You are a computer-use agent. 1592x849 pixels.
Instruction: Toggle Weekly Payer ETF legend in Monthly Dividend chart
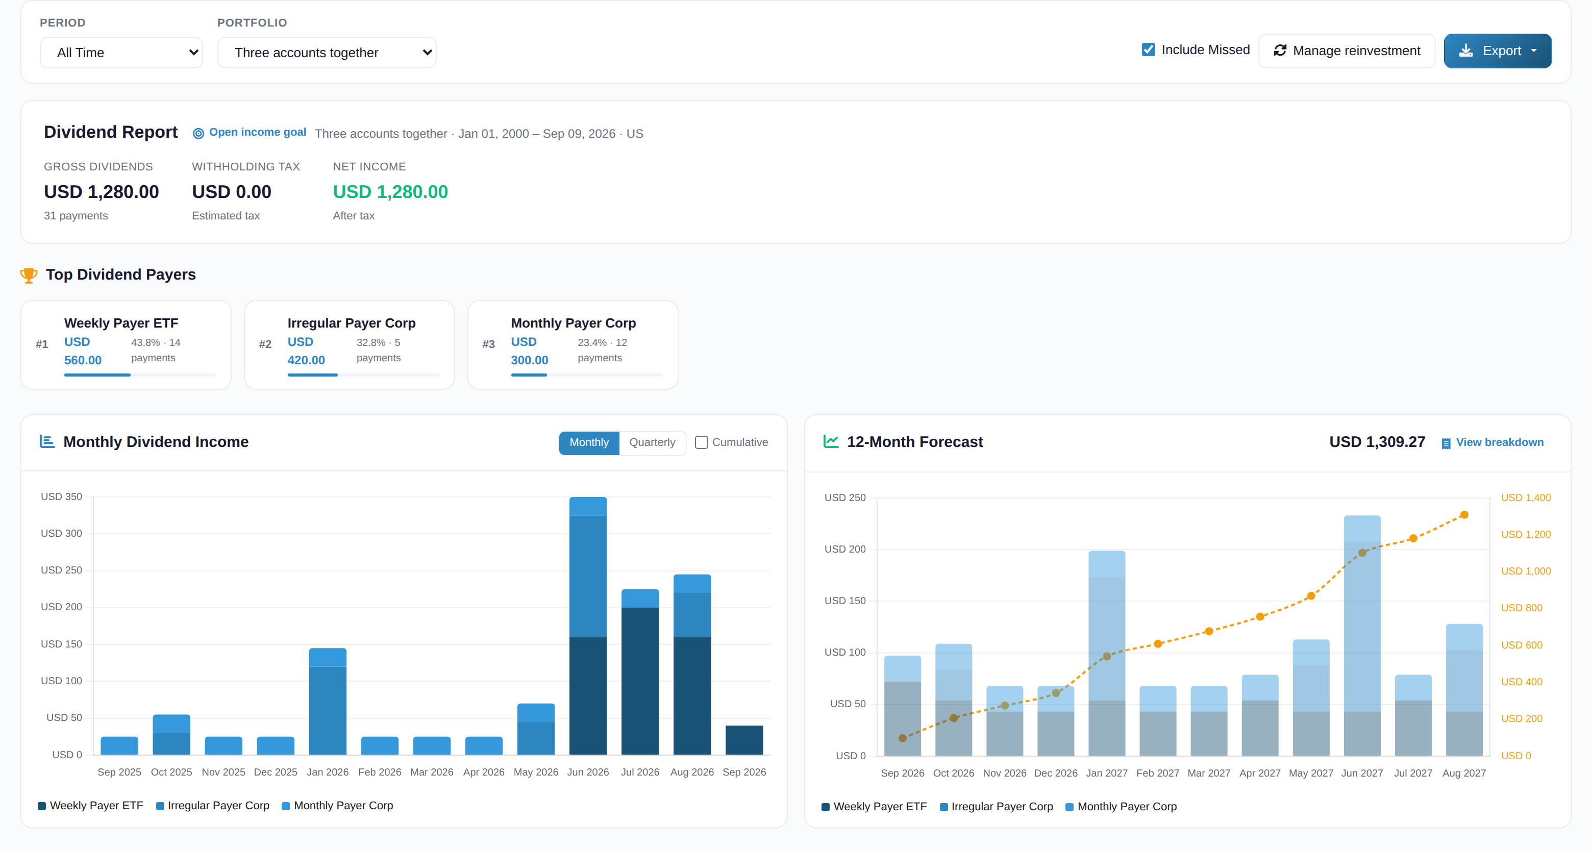pyautogui.click(x=90, y=806)
